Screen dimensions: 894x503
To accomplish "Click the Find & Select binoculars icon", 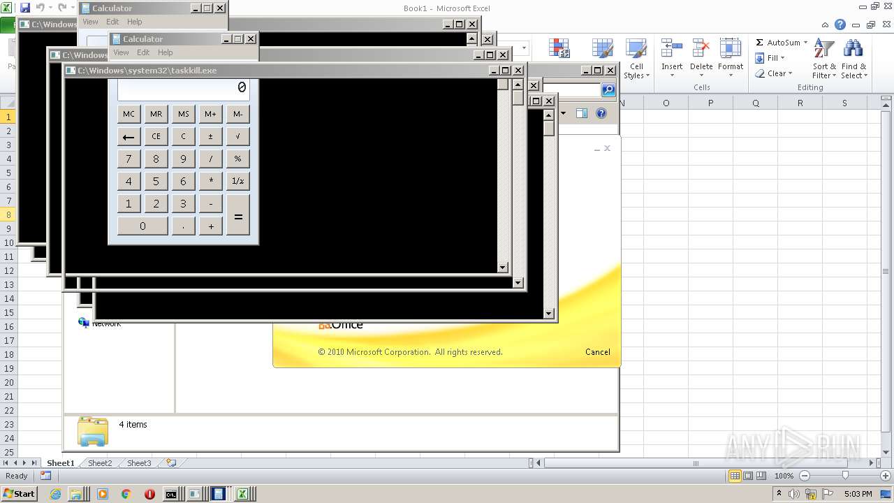I will 853,48.
